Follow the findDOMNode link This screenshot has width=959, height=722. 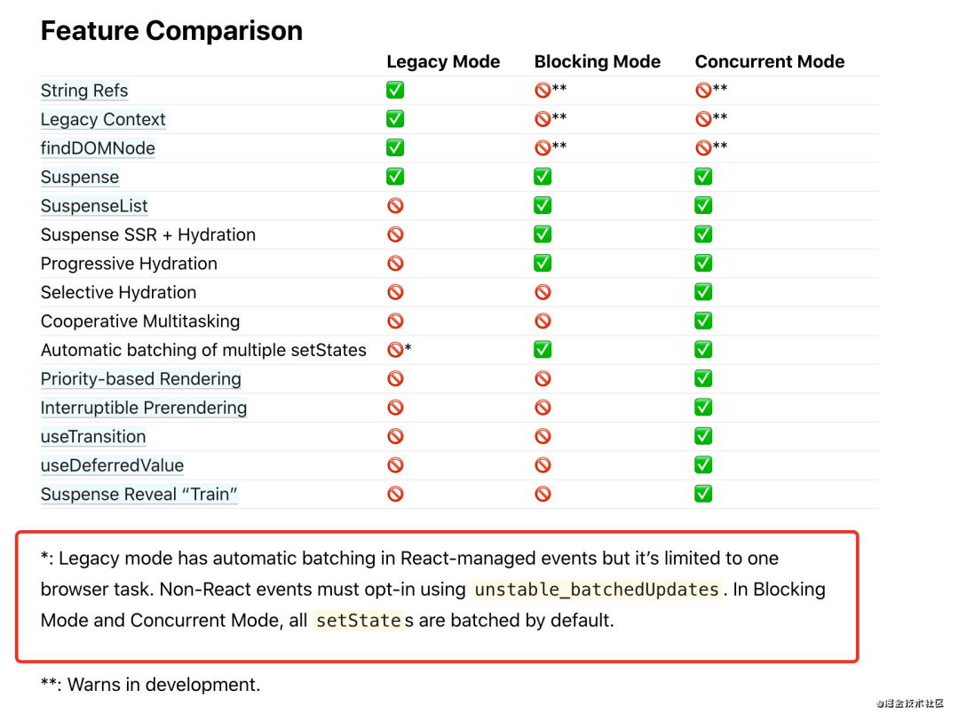[x=98, y=148]
